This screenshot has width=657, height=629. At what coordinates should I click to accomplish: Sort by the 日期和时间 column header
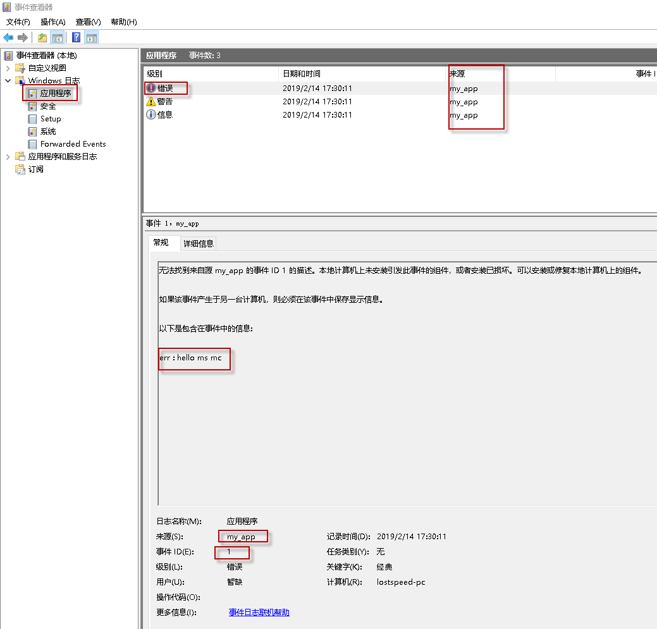tap(362, 74)
